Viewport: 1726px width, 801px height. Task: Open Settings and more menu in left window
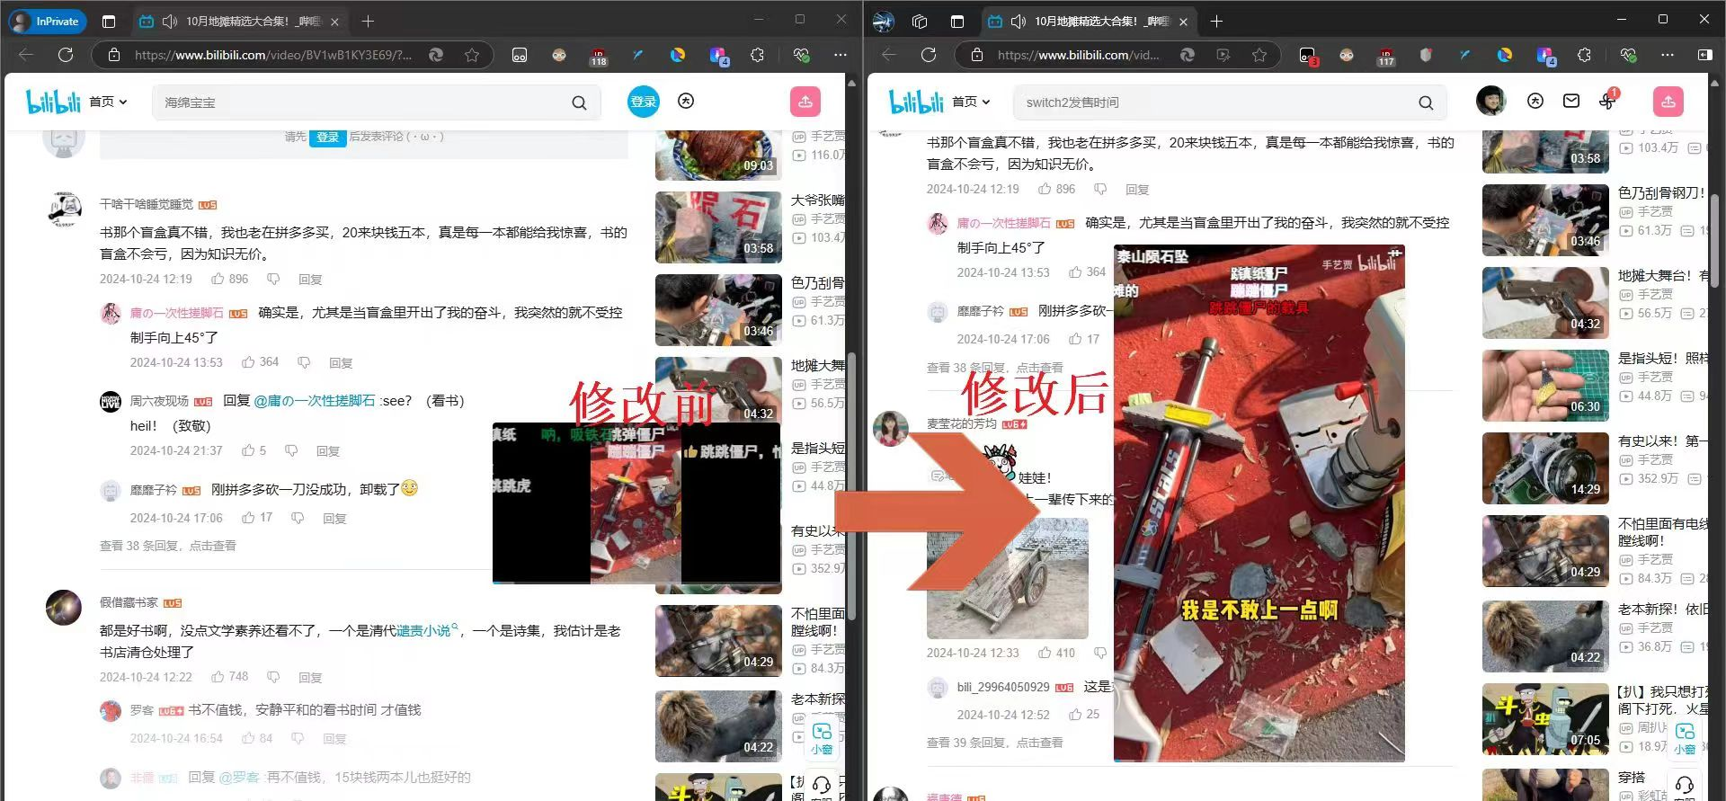[841, 55]
